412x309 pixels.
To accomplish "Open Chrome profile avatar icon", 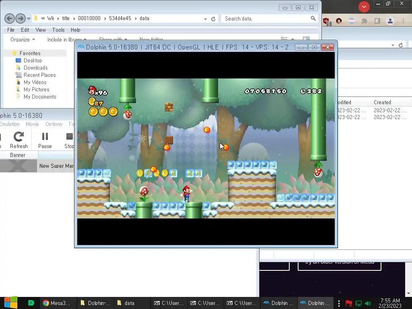I will point(390,21).
